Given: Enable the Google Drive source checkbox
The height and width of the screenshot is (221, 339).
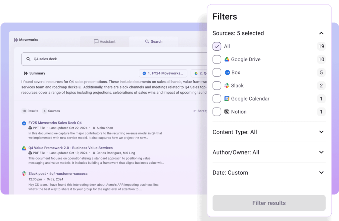Looking at the screenshot, I should (x=217, y=60).
